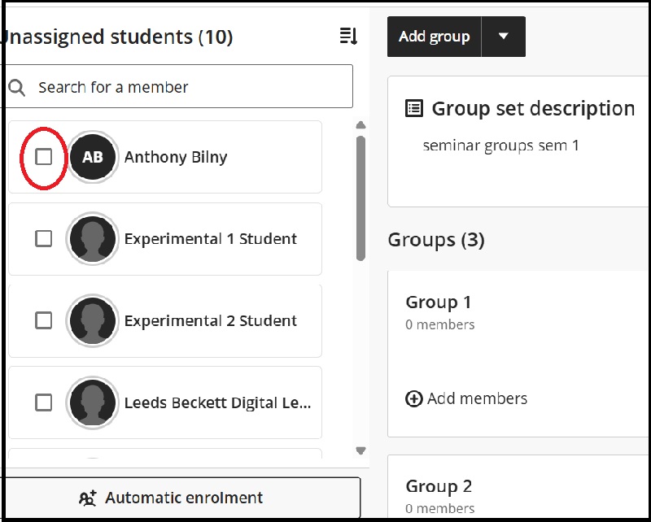The width and height of the screenshot is (651, 522).
Task: Click Experimental 1 Student's avatar
Action: click(93, 238)
